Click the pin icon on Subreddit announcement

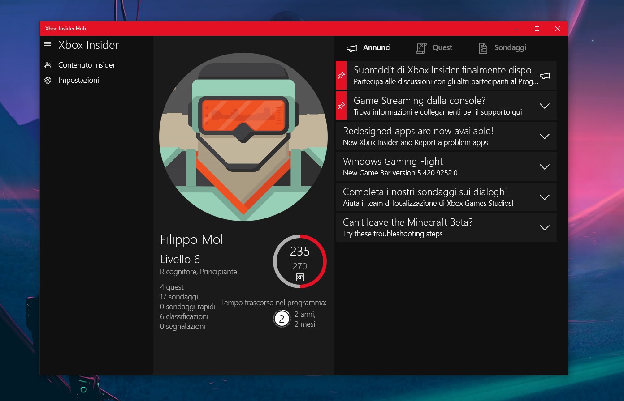[x=341, y=75]
